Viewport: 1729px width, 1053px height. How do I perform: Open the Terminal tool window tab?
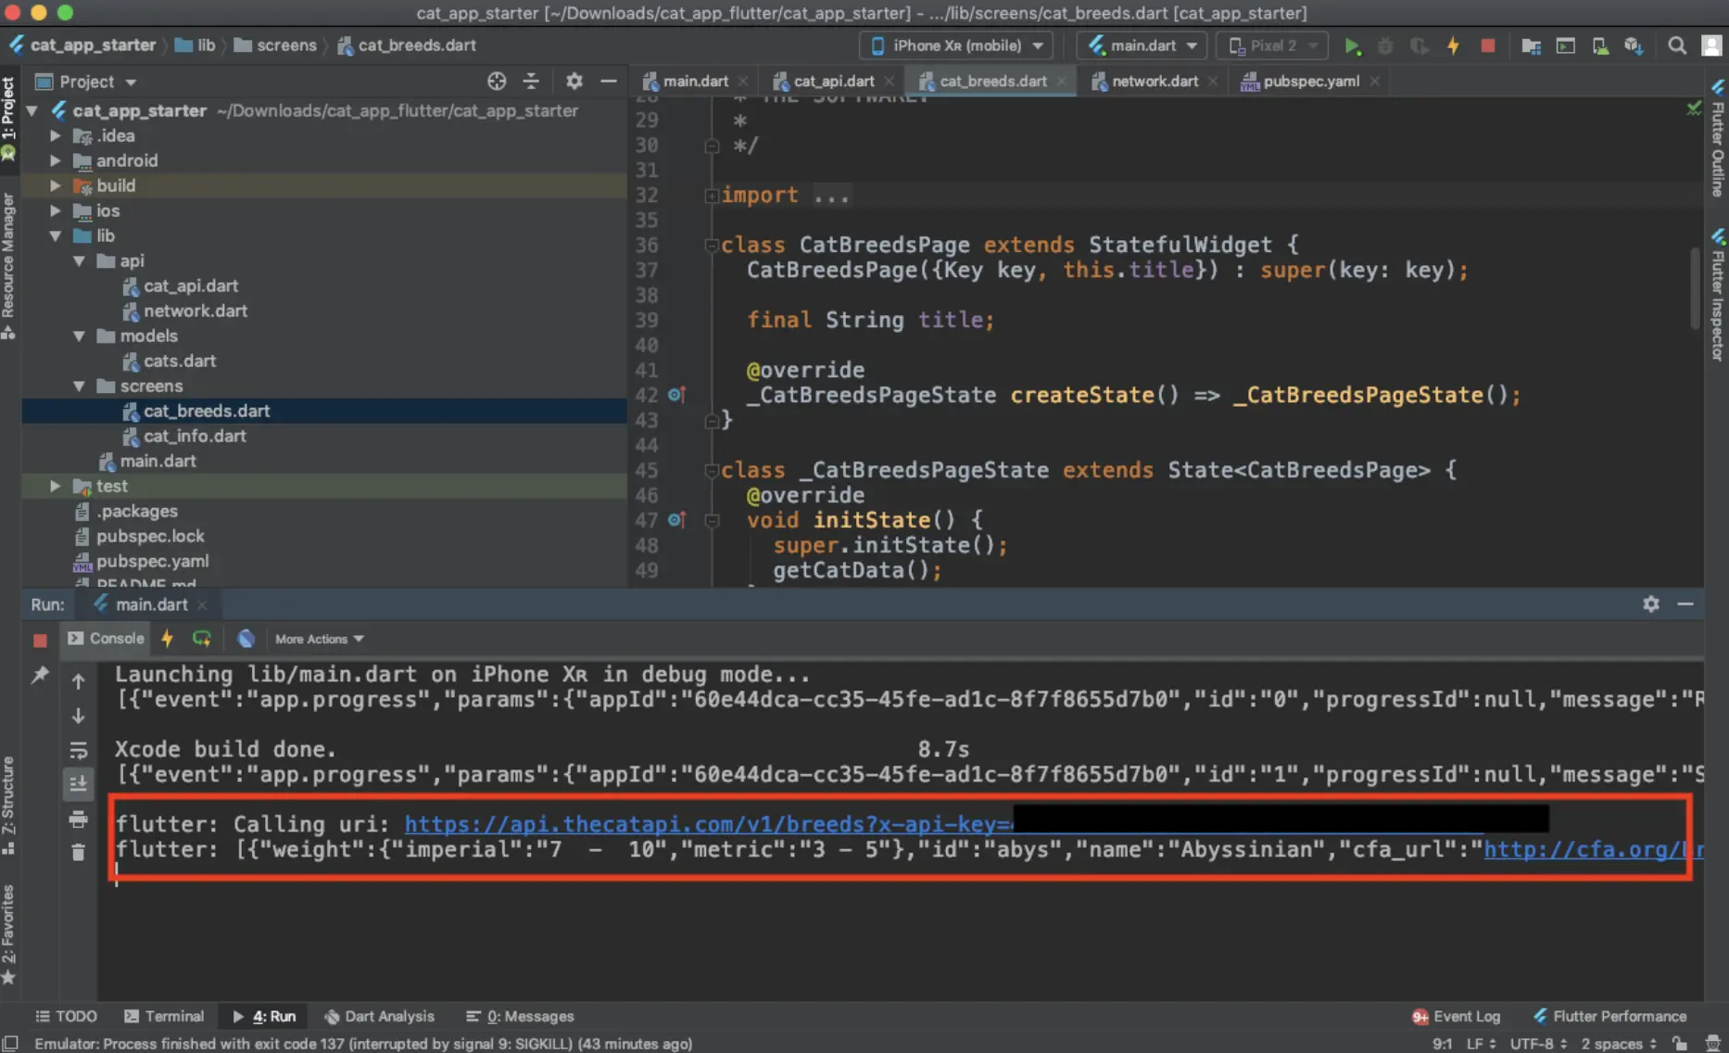point(164,1016)
